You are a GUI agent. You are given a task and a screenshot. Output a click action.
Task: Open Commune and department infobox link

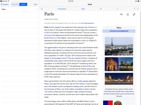tap(119, 31)
